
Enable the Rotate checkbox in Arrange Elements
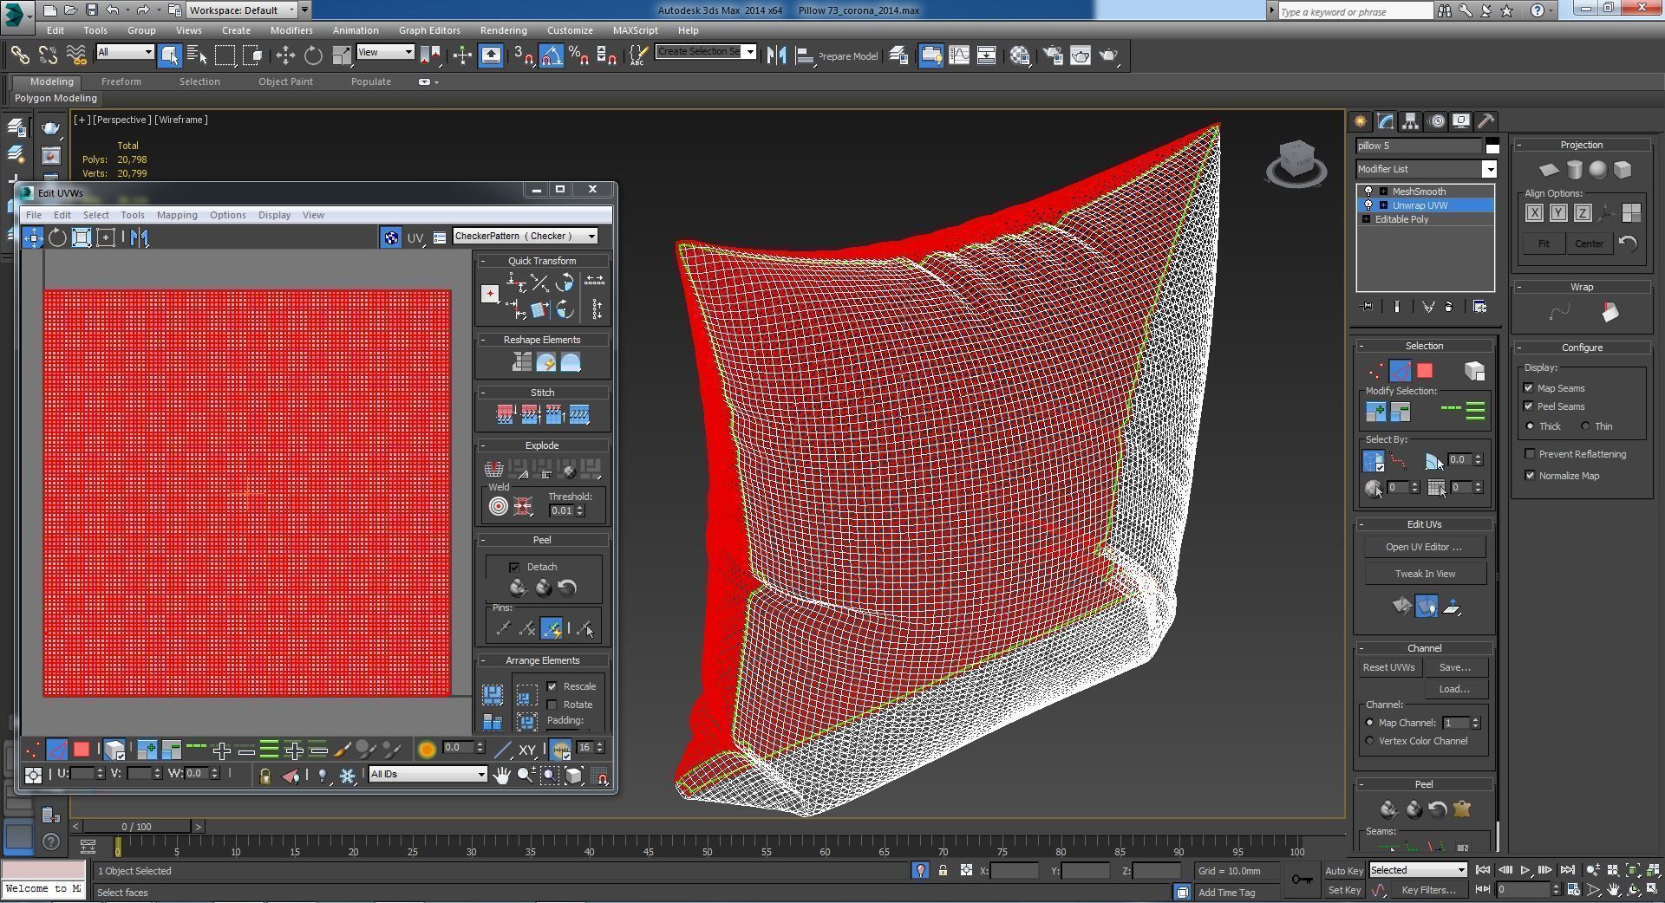(x=552, y=705)
